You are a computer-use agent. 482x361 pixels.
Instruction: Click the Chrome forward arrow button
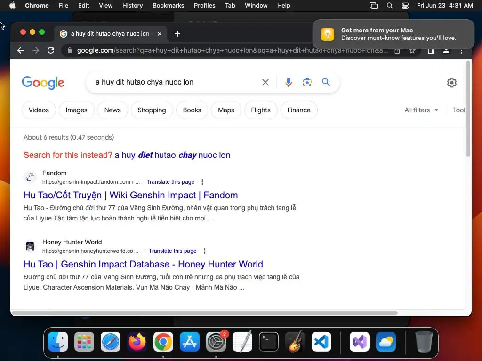tap(36, 50)
